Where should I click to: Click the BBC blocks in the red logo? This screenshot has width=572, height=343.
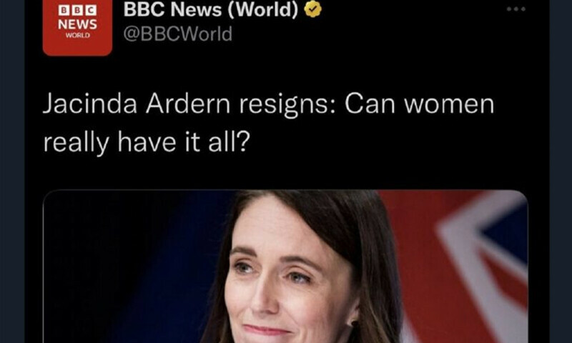point(77,10)
